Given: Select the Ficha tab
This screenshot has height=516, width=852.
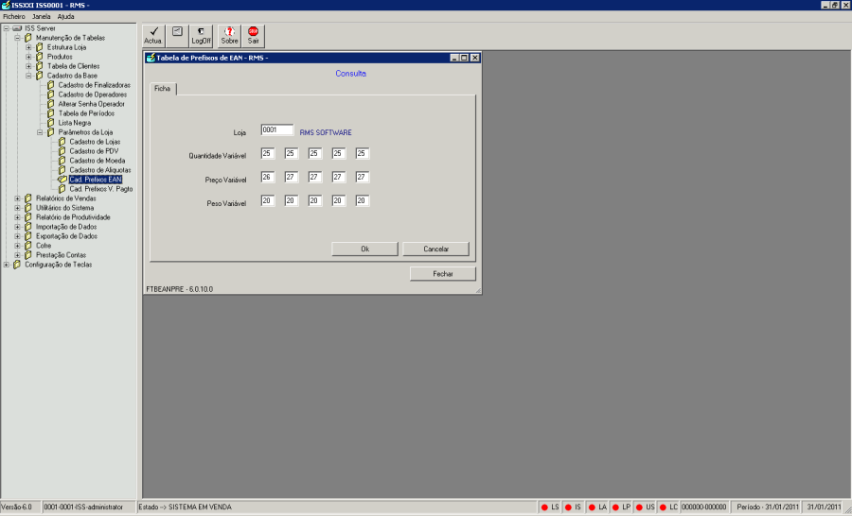Looking at the screenshot, I should (163, 89).
